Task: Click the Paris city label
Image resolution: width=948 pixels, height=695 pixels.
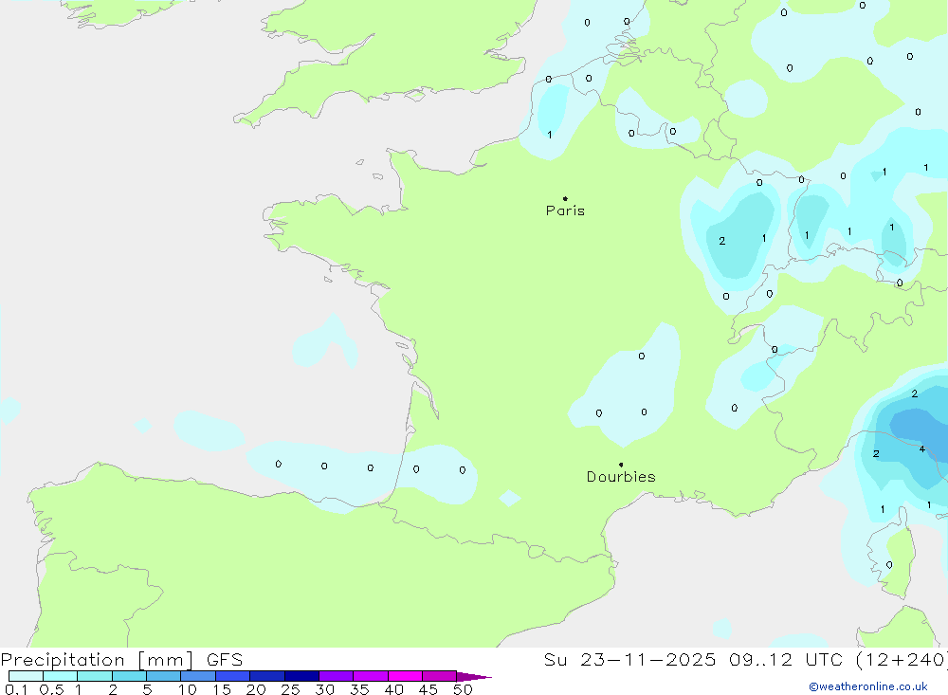Action: (565, 210)
